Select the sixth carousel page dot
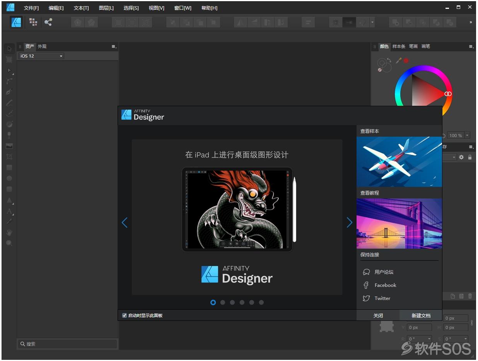The width and height of the screenshot is (478, 361). pos(261,302)
